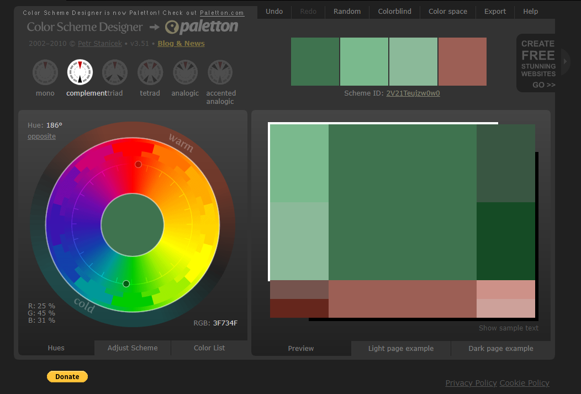Select the accented analogic scheme icon
Image resolution: width=581 pixels, height=394 pixels.
click(220, 72)
